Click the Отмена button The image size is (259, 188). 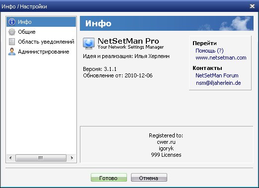tap(149, 178)
